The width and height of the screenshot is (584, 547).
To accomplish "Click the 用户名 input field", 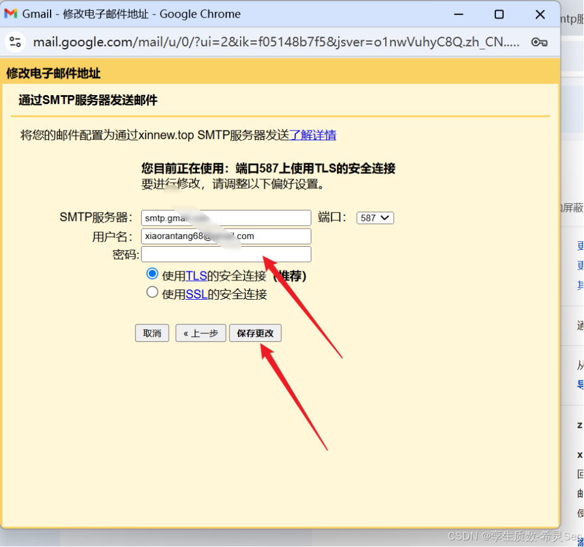I will (226, 236).
